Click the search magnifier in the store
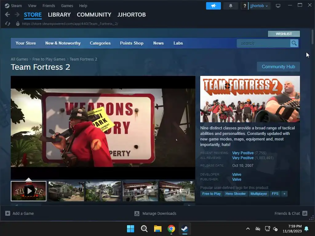Viewport: 315px width, 236px height. pos(294,43)
